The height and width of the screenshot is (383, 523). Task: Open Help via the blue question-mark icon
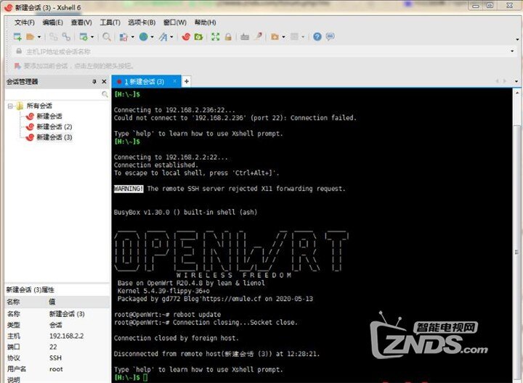(x=317, y=37)
